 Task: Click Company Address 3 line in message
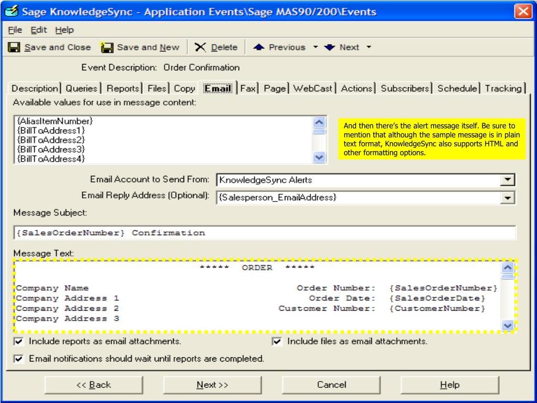coord(68,319)
